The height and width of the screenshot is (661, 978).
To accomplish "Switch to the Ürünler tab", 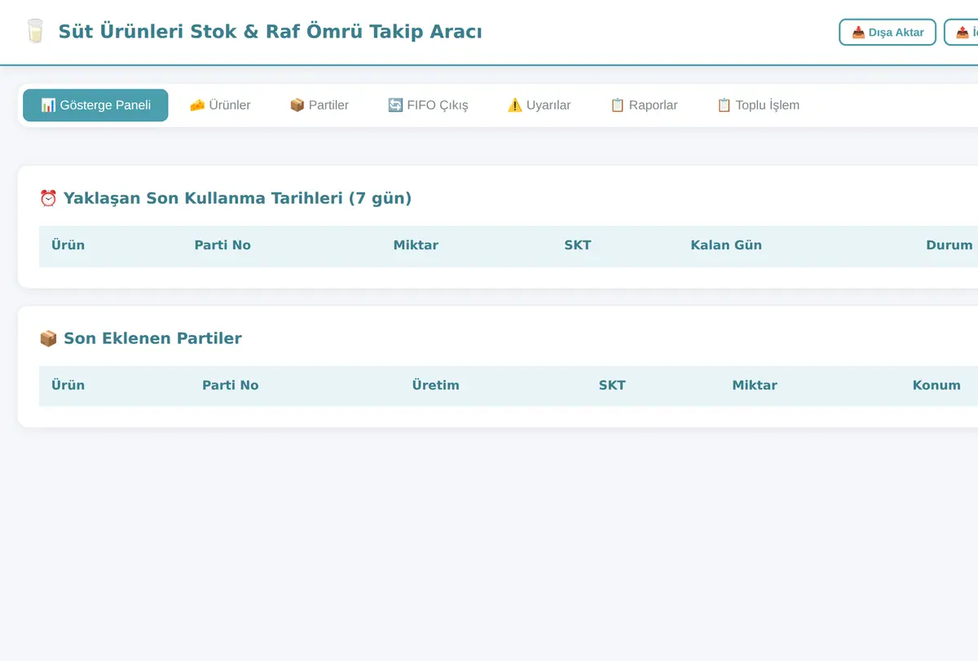I will [x=220, y=105].
